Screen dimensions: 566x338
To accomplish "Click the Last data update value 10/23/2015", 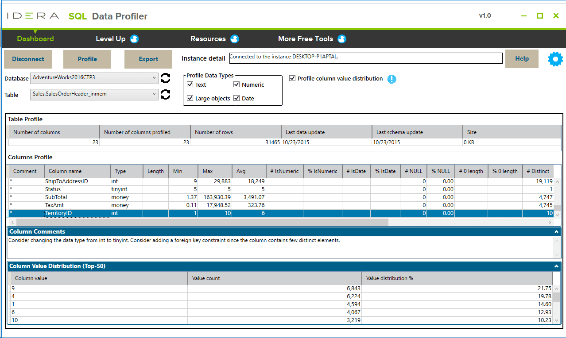I will coord(326,142).
